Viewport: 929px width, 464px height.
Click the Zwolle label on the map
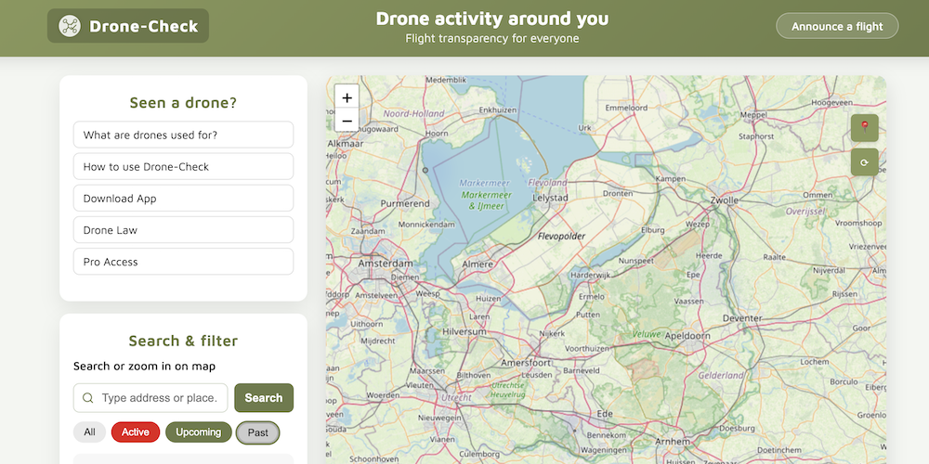click(725, 200)
